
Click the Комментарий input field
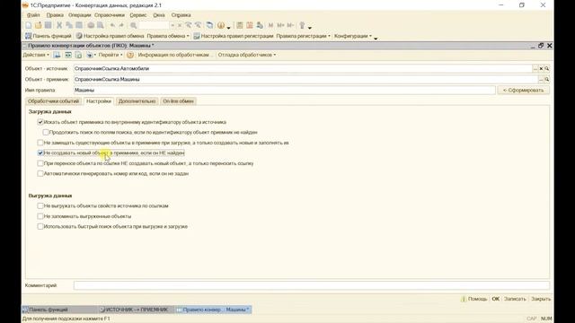[x=312, y=285]
